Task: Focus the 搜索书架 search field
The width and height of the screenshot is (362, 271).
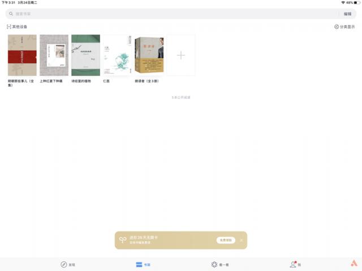Action: click(x=170, y=14)
